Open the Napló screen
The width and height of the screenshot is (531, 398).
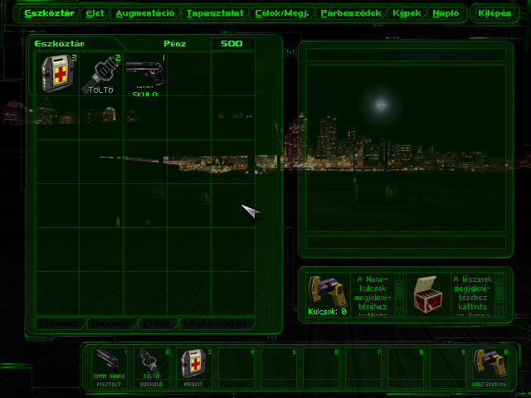[446, 13]
